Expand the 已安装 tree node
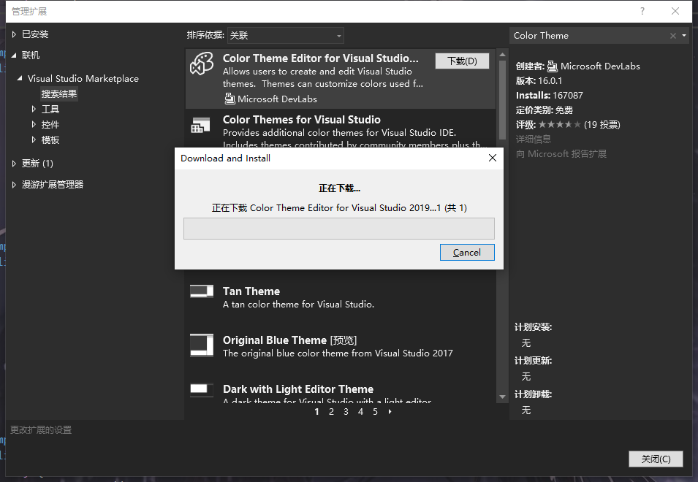698x482 pixels. (x=14, y=34)
